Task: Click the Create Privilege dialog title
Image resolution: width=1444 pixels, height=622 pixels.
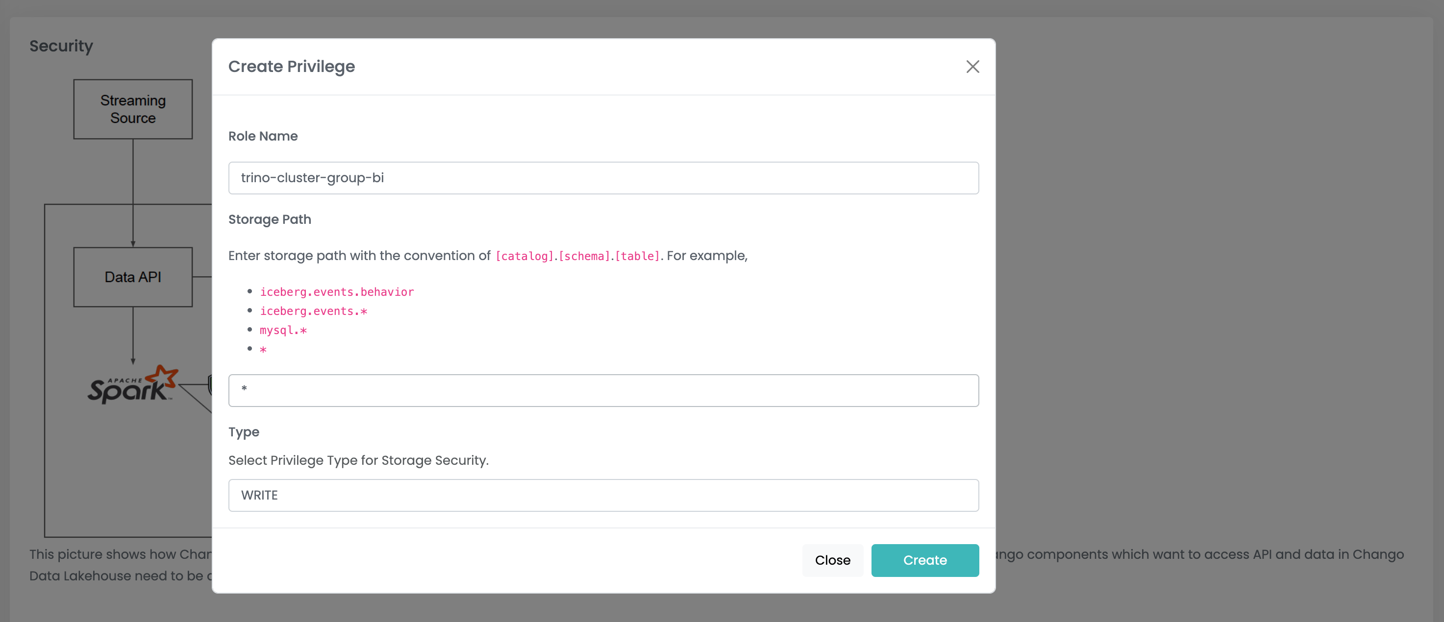Action: 292,66
